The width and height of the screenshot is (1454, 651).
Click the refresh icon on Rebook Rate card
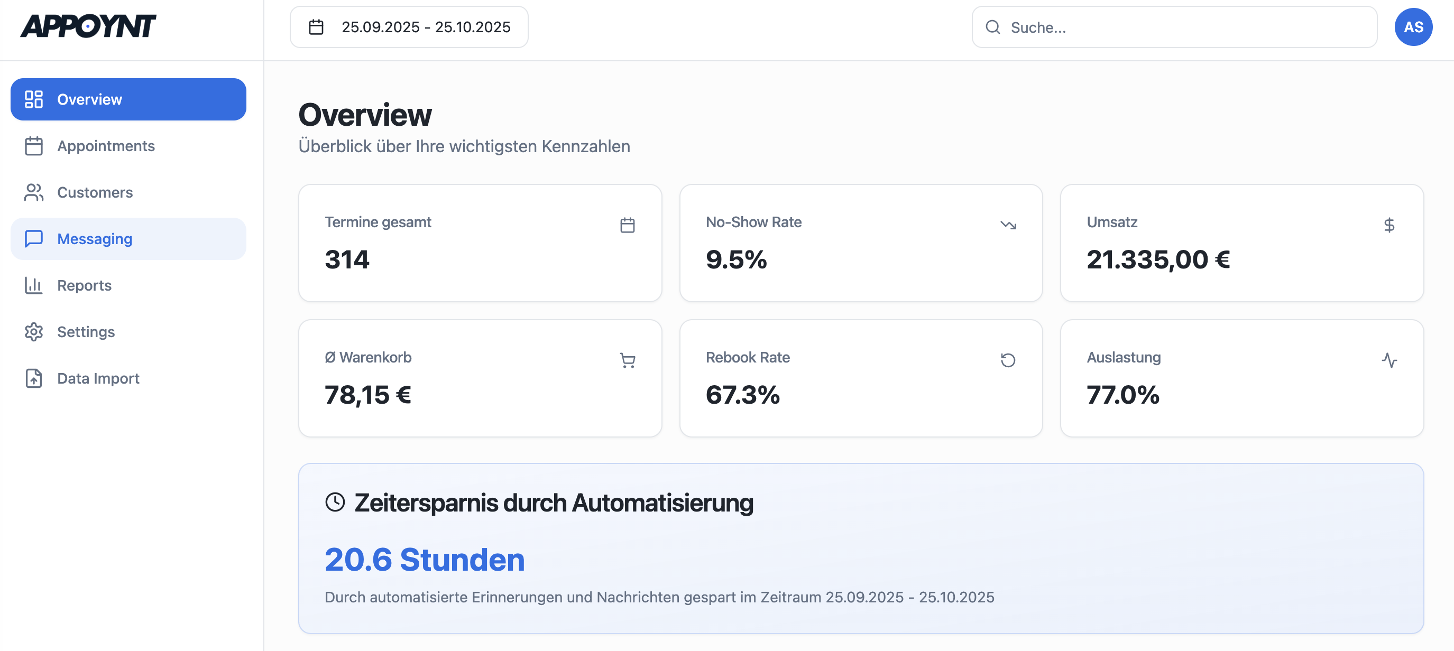point(1008,360)
